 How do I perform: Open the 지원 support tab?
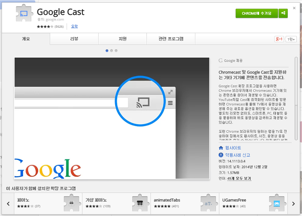(122, 39)
